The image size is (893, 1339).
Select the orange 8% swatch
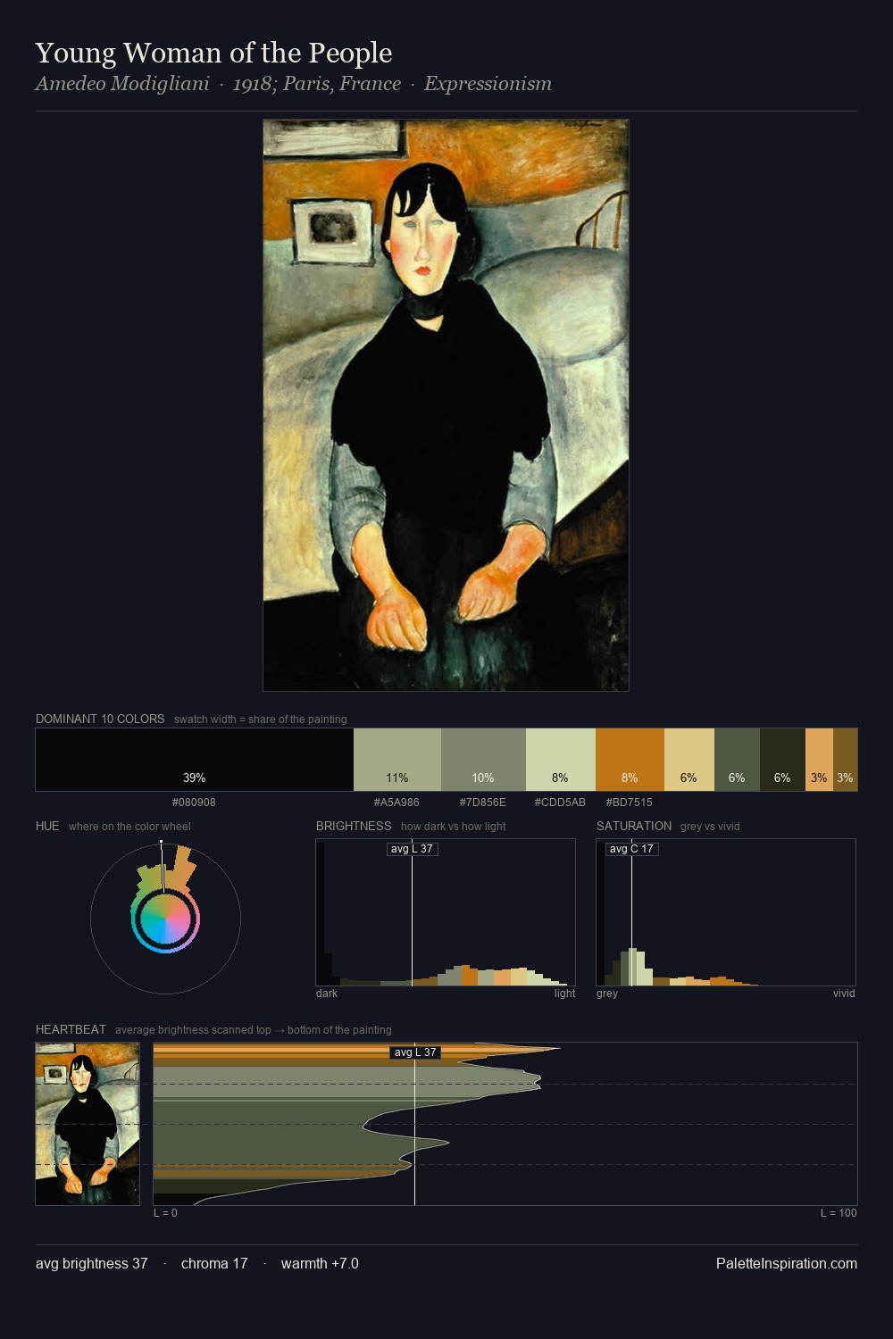630,760
